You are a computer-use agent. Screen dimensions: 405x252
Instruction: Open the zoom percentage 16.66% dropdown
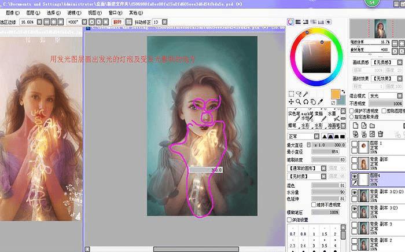[39, 22]
